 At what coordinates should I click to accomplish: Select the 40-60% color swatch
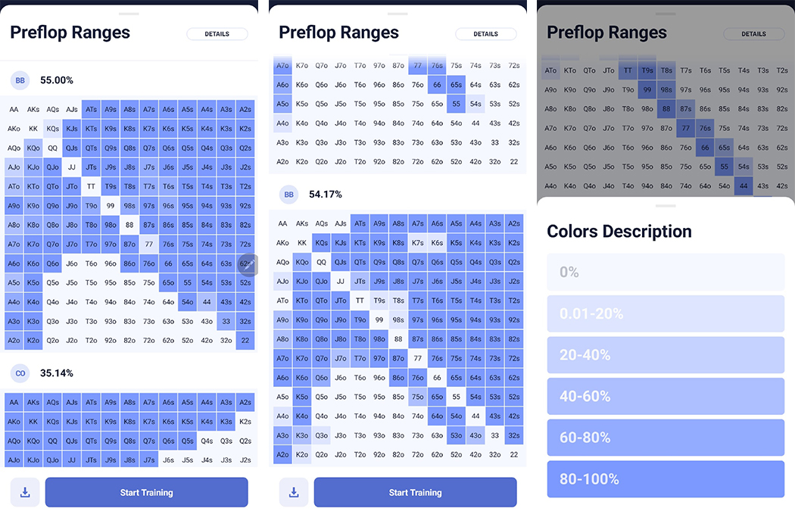(x=666, y=396)
